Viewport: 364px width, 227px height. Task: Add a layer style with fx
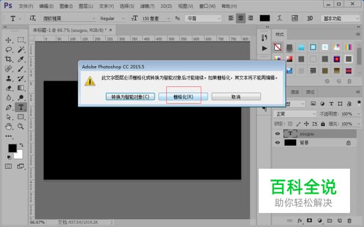pos(300,220)
